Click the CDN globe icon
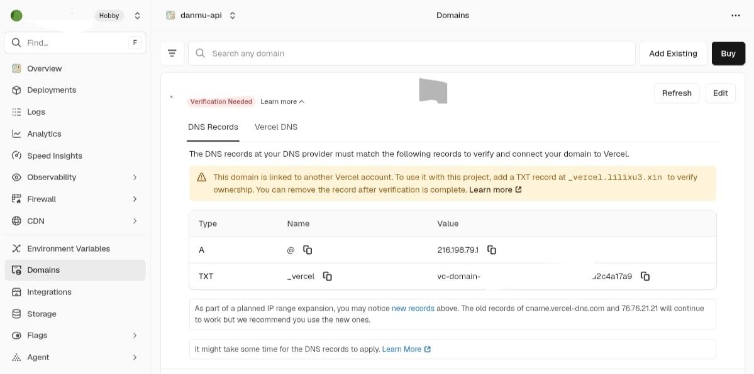This screenshot has height=374, width=754. pos(16,221)
